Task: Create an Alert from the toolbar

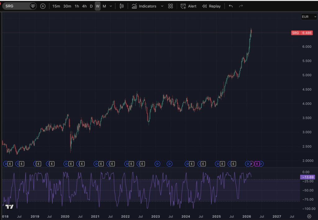Action: [189, 6]
